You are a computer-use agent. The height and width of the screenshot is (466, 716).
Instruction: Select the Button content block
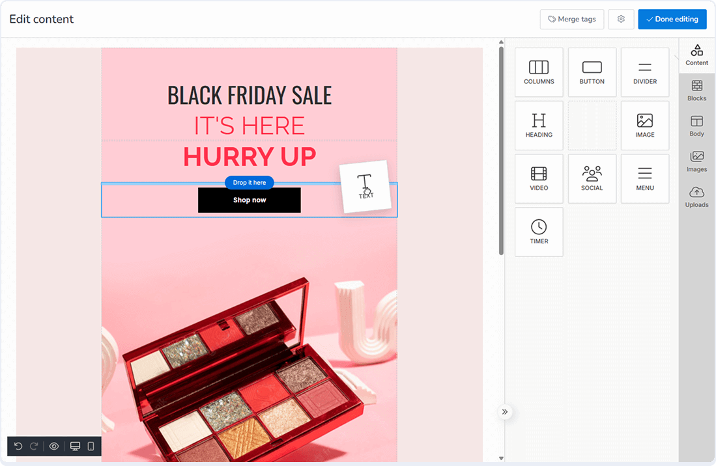[592, 72]
